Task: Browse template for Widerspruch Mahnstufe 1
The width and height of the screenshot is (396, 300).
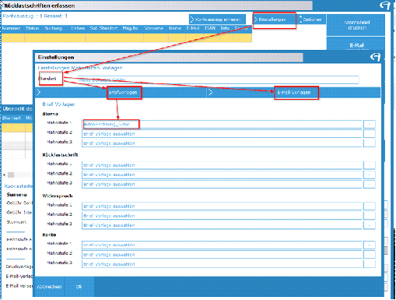Action: 370,206
